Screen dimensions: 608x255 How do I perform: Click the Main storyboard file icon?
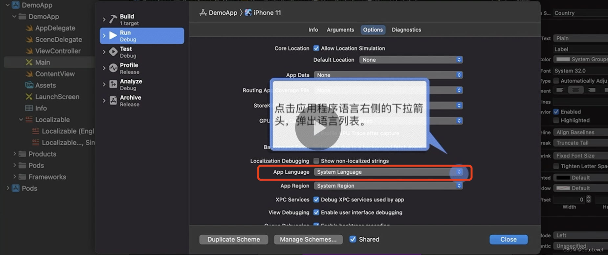point(29,62)
